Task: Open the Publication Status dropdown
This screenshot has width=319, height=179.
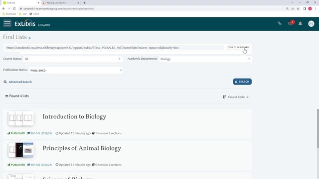Action: click(76, 70)
